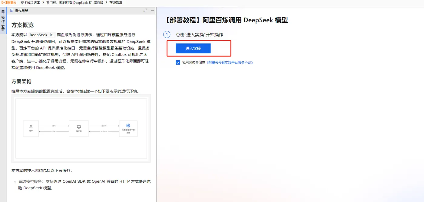Viewport: 424px width, 202px height.
Task: Open the 零门槛、即刻拥有 DeepSeek-R1 满血版 breadcrumb
Action: point(75,2)
